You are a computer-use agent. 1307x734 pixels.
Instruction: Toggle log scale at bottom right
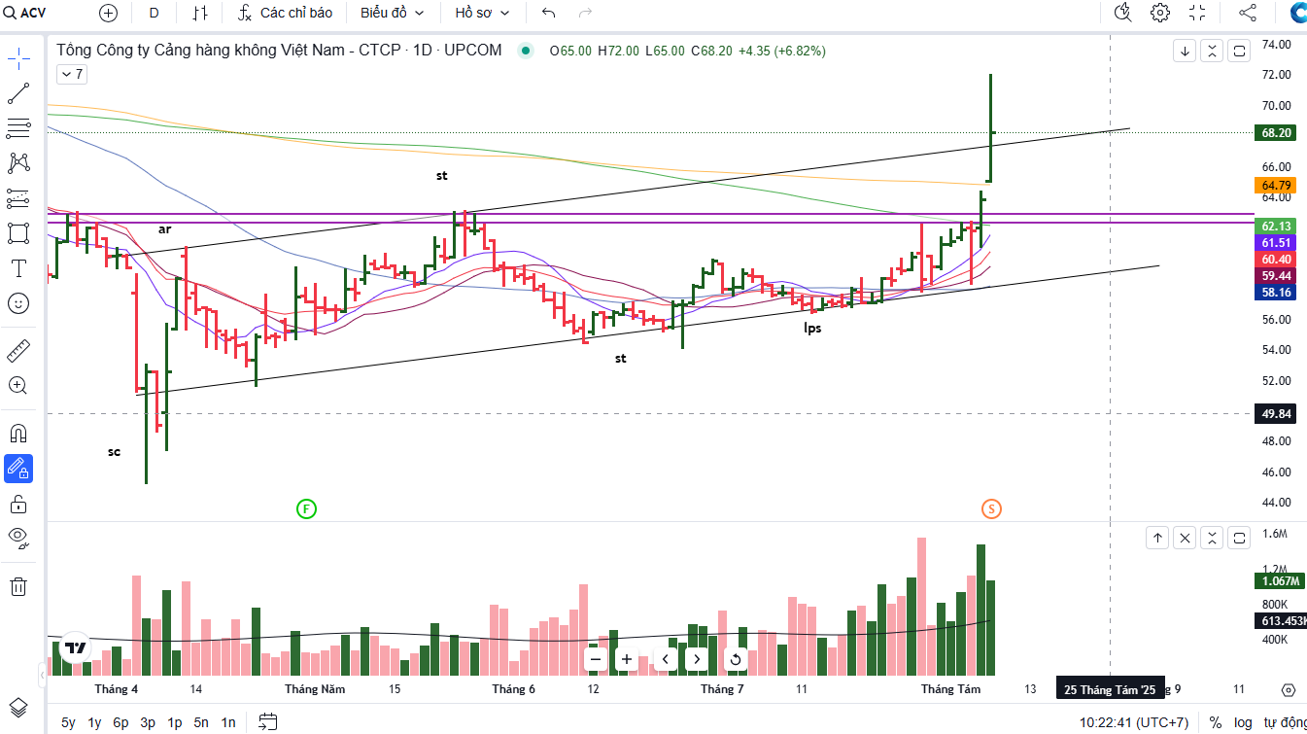(1243, 722)
